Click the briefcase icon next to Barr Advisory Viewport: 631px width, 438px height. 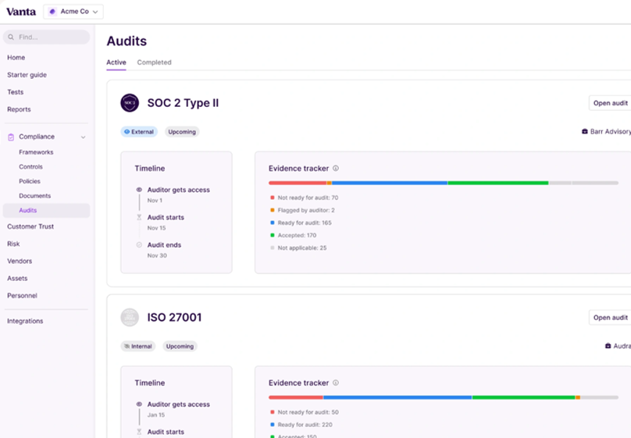(585, 132)
